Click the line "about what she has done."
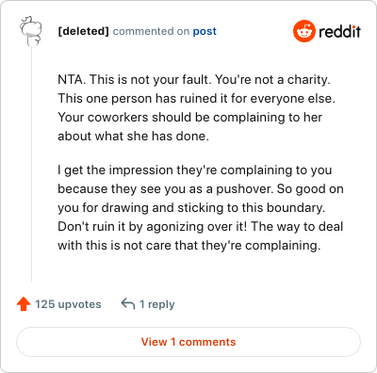 click(x=133, y=137)
